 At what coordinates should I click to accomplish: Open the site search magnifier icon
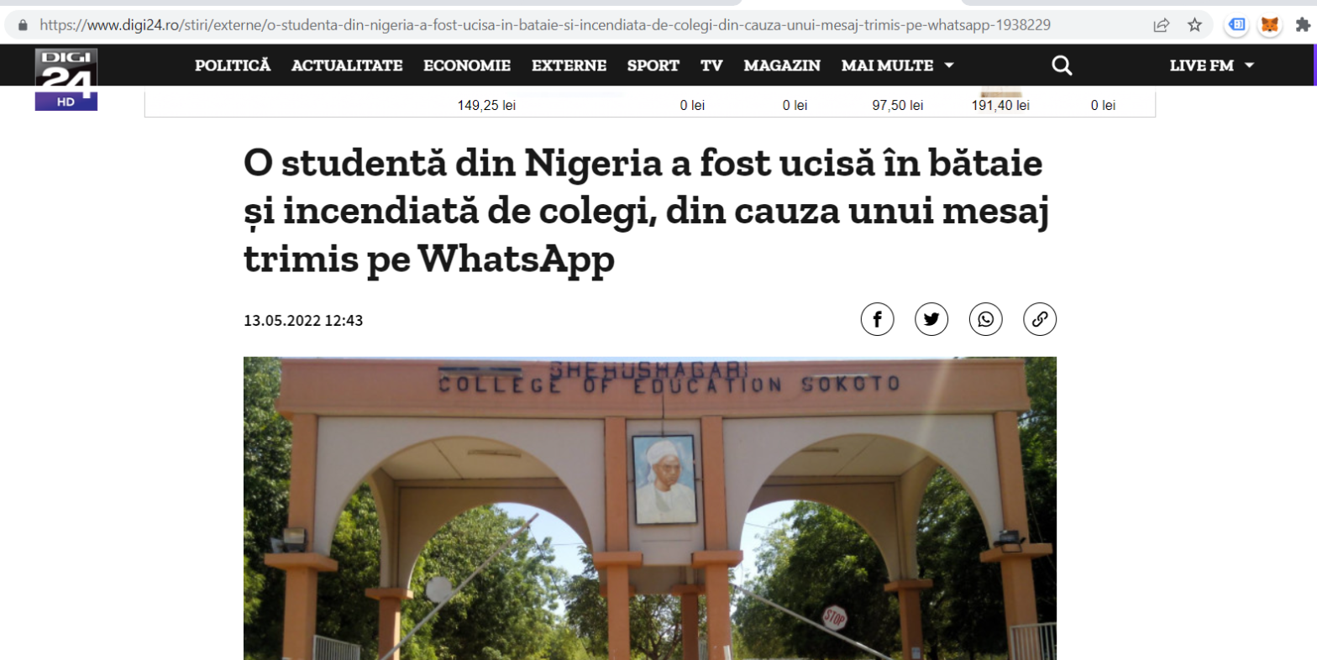[1062, 65]
